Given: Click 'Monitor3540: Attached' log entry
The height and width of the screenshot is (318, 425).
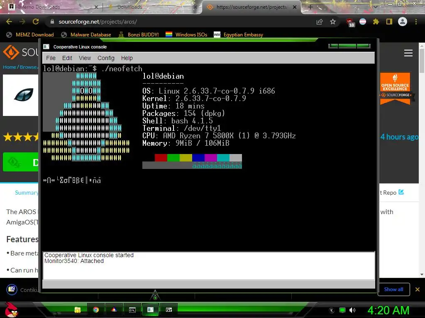Looking at the screenshot, I should point(74,261).
